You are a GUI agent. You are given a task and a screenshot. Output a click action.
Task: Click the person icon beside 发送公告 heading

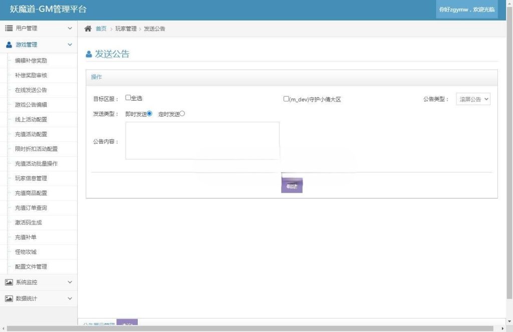pos(88,54)
